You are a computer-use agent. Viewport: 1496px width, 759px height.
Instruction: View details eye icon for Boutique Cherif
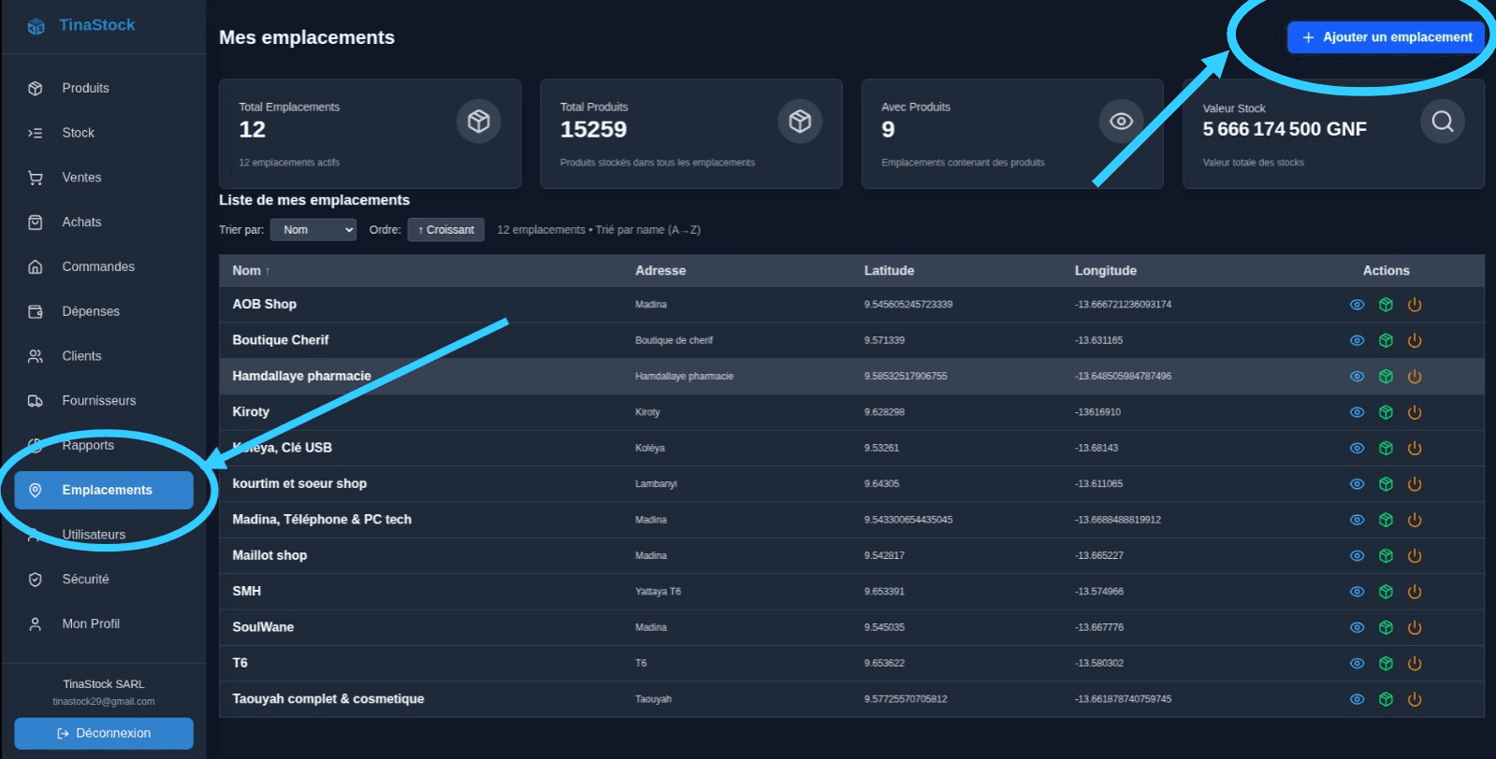(x=1357, y=340)
